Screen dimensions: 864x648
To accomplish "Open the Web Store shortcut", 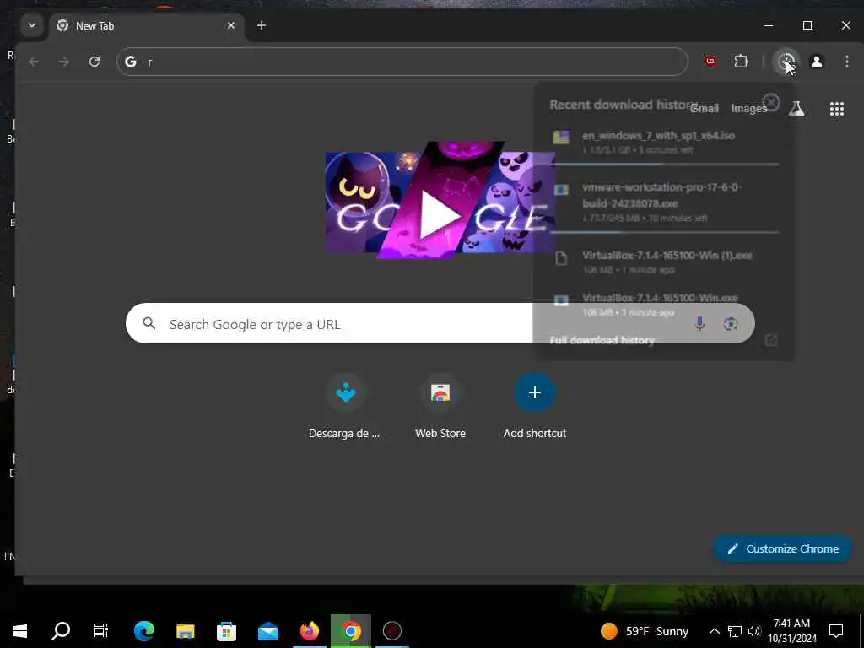I will [x=440, y=408].
